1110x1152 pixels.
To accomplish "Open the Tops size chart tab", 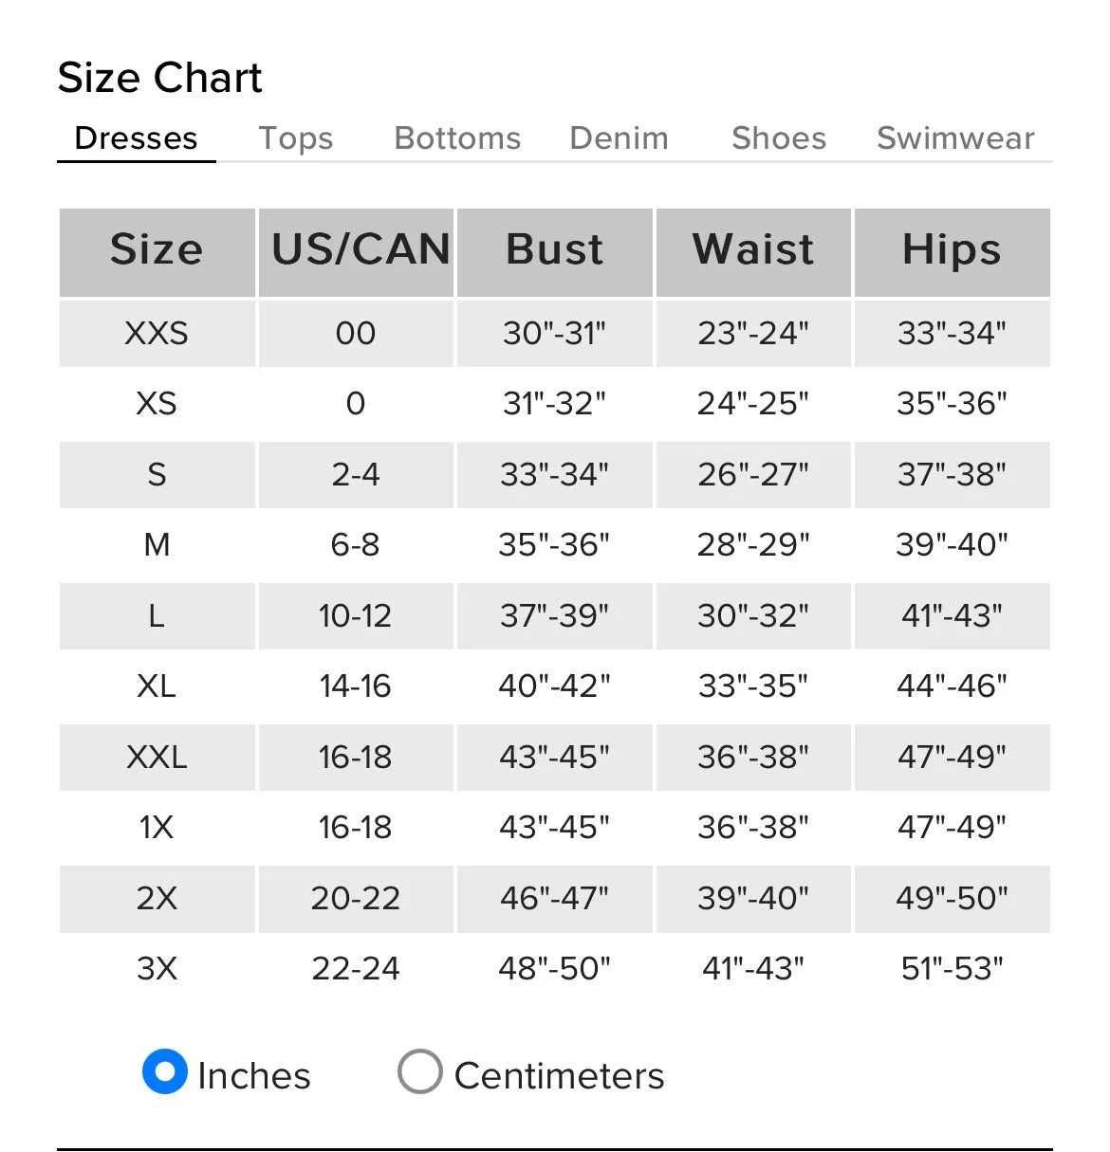I will coord(296,138).
